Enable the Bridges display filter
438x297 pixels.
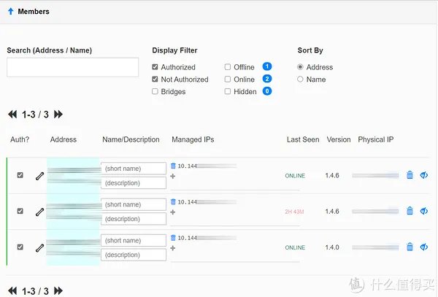pos(155,92)
